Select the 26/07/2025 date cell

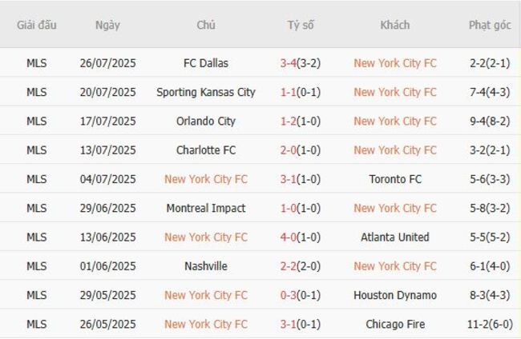(x=107, y=63)
